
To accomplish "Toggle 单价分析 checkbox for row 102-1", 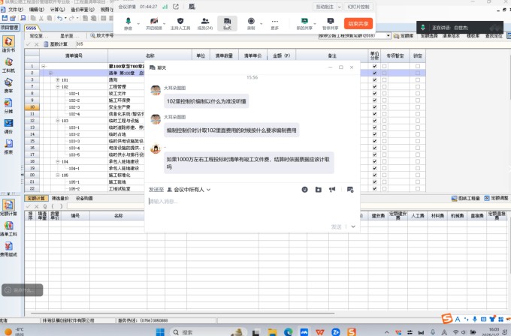I will (375, 92).
